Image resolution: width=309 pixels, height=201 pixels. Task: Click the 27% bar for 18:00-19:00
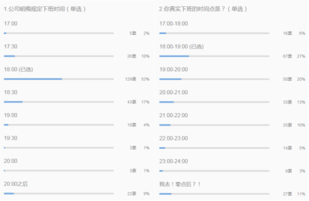tap(214, 56)
